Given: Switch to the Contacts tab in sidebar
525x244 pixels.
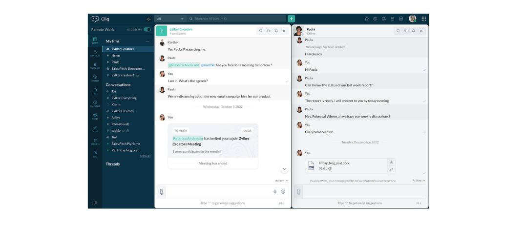Looking at the screenshot, I should point(95,53).
